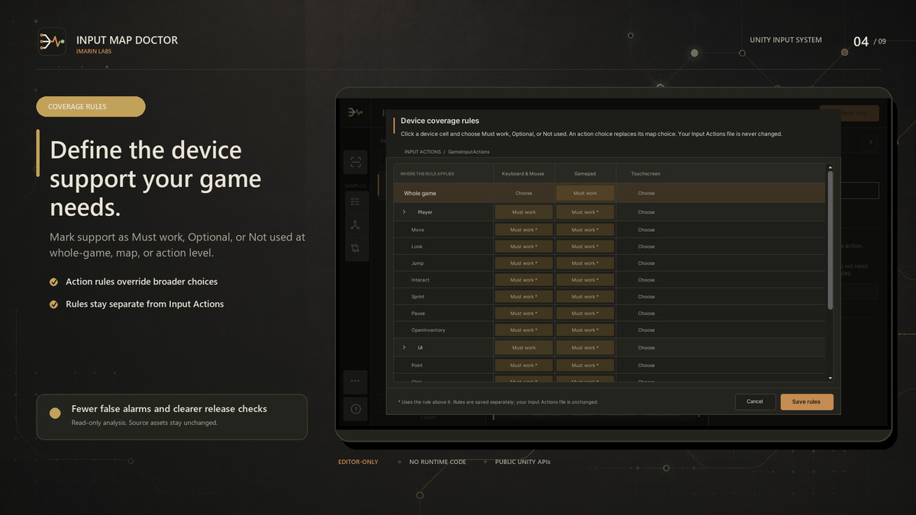Click the small app logo in the window header
The image size is (916, 515).
click(x=354, y=113)
